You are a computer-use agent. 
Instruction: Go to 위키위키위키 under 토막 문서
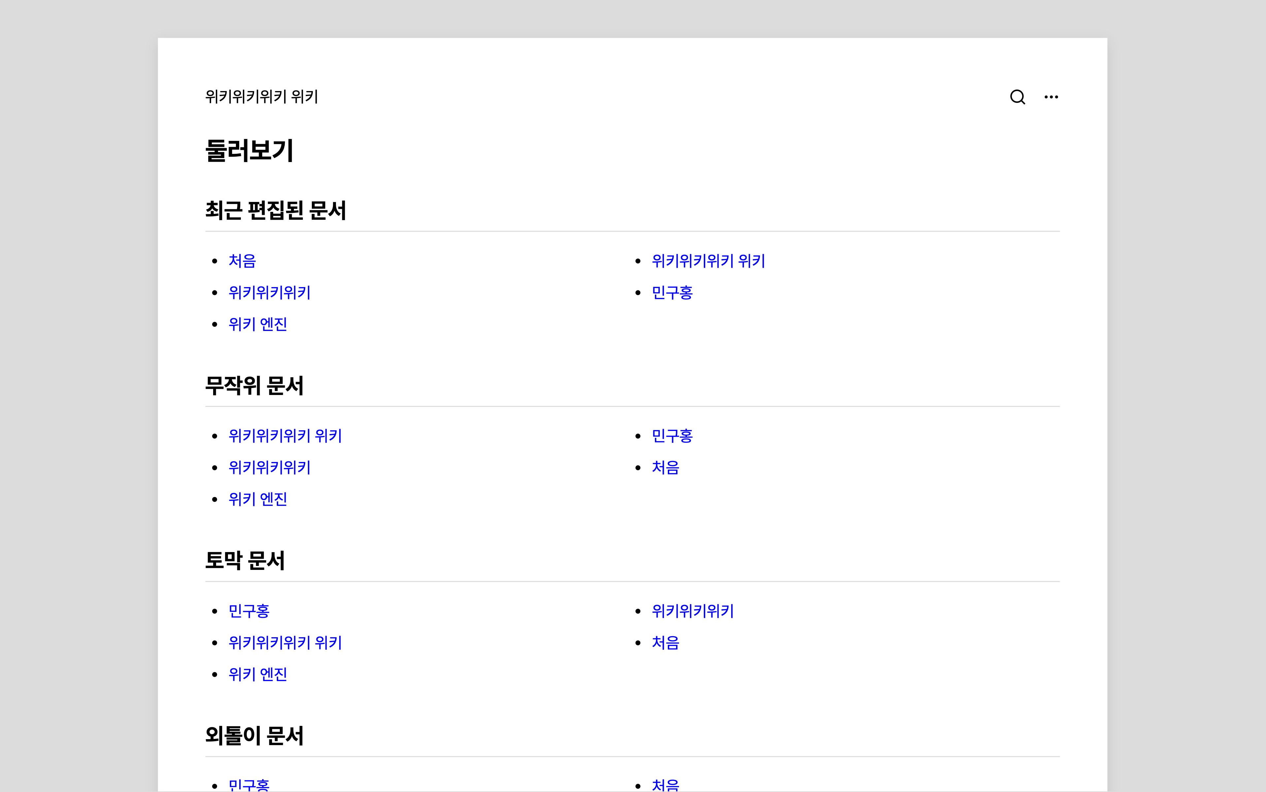(x=692, y=611)
